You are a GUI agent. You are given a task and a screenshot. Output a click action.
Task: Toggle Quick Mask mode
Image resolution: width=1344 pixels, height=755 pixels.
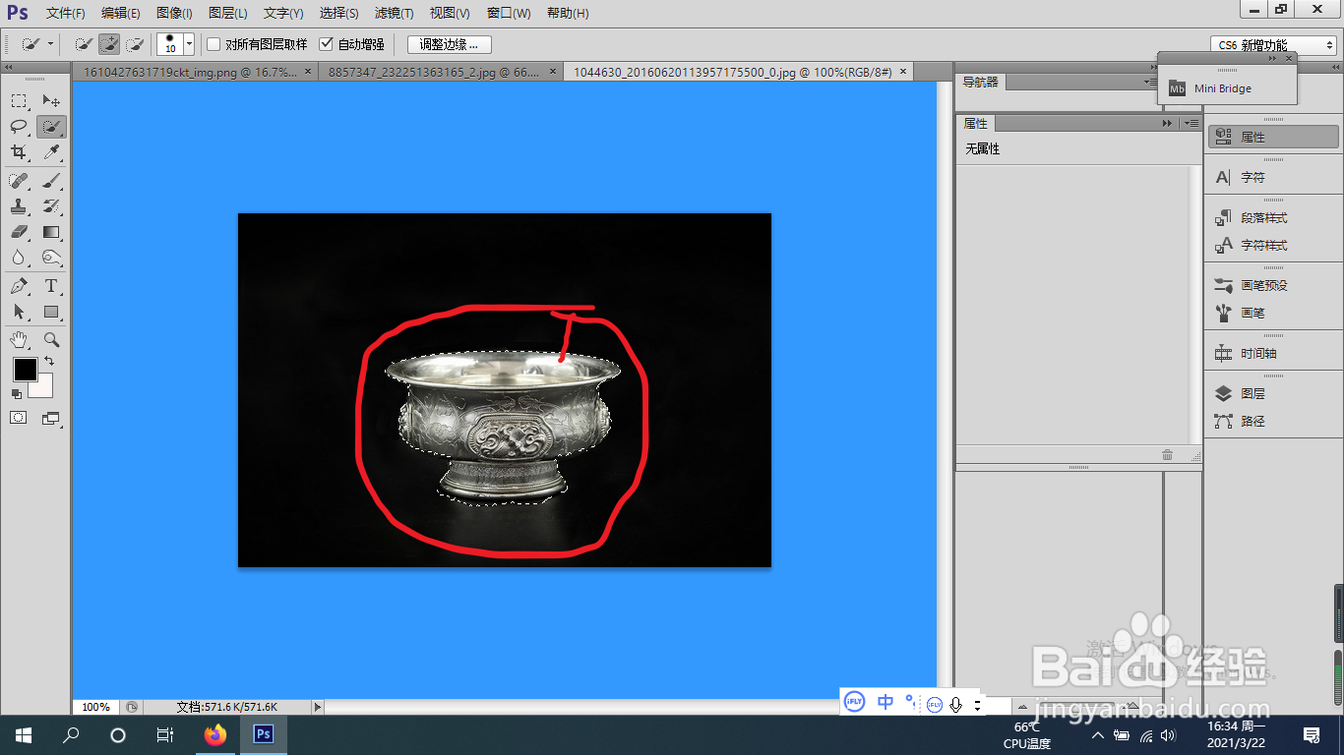[19, 418]
